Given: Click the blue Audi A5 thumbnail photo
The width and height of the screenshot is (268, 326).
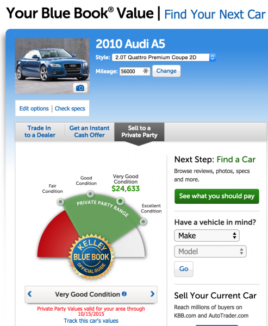Looking at the screenshot, I should point(52,66).
